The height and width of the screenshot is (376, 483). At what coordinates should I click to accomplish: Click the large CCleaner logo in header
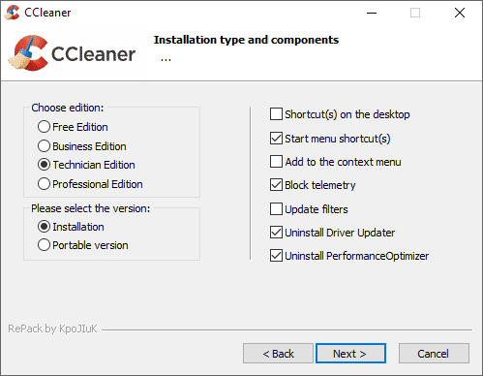72,53
